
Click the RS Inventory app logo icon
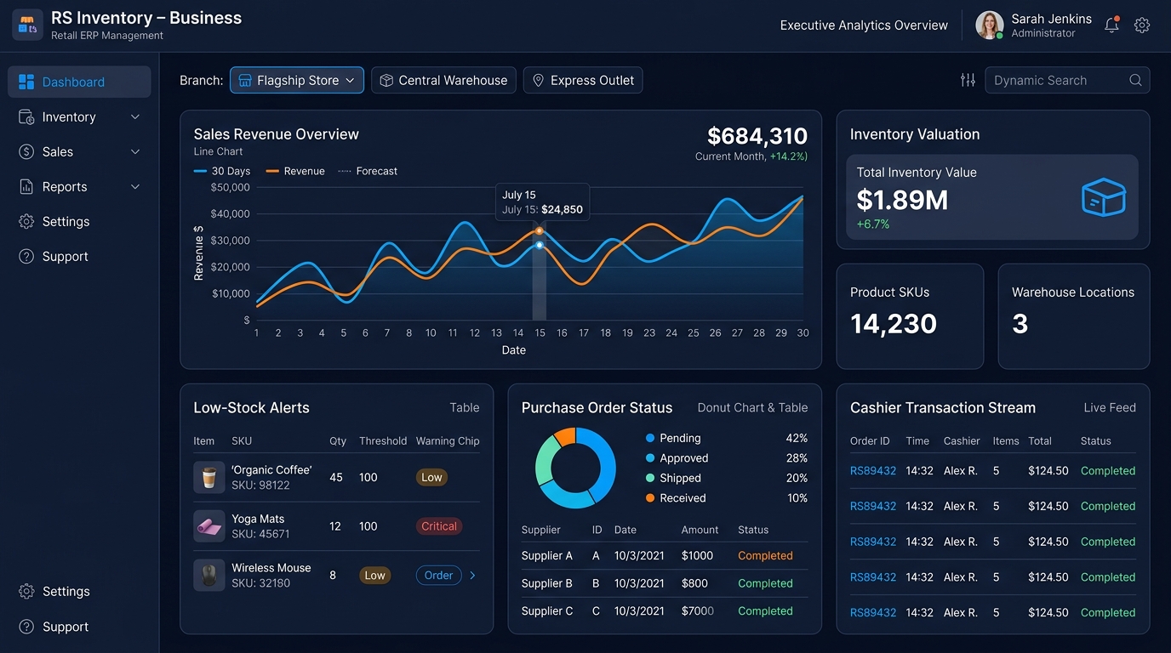(x=27, y=26)
